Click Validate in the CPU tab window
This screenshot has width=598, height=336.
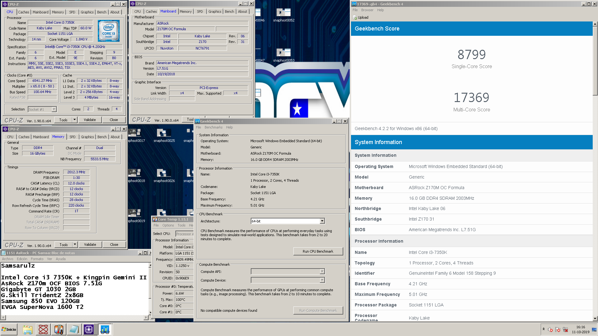(x=90, y=120)
